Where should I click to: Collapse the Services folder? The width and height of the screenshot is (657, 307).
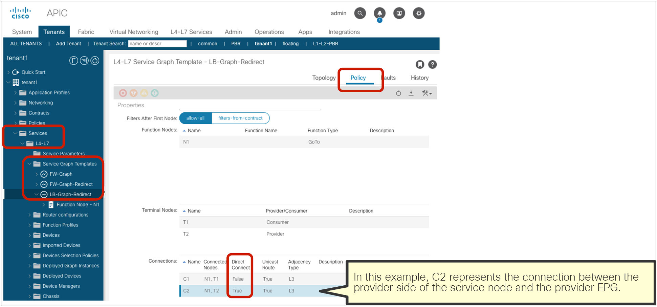[x=15, y=133]
